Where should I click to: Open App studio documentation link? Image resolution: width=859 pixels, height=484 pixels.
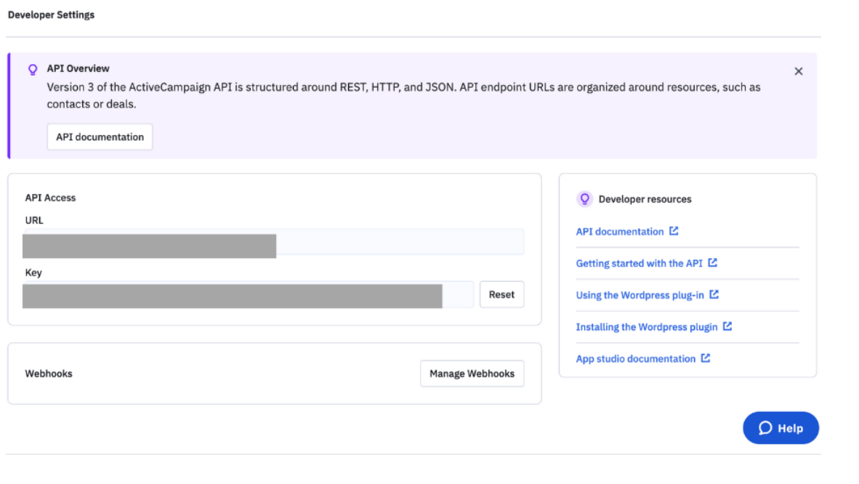(635, 359)
